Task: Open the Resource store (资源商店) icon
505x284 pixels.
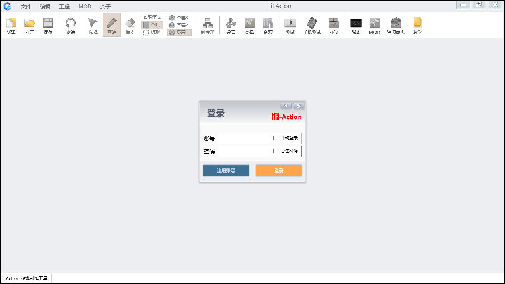Action: coord(396,25)
